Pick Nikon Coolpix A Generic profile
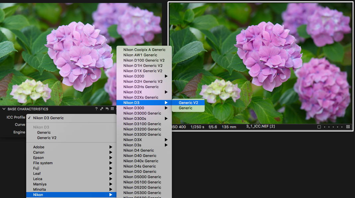This screenshot has width=355, height=198. pyautogui.click(x=144, y=50)
